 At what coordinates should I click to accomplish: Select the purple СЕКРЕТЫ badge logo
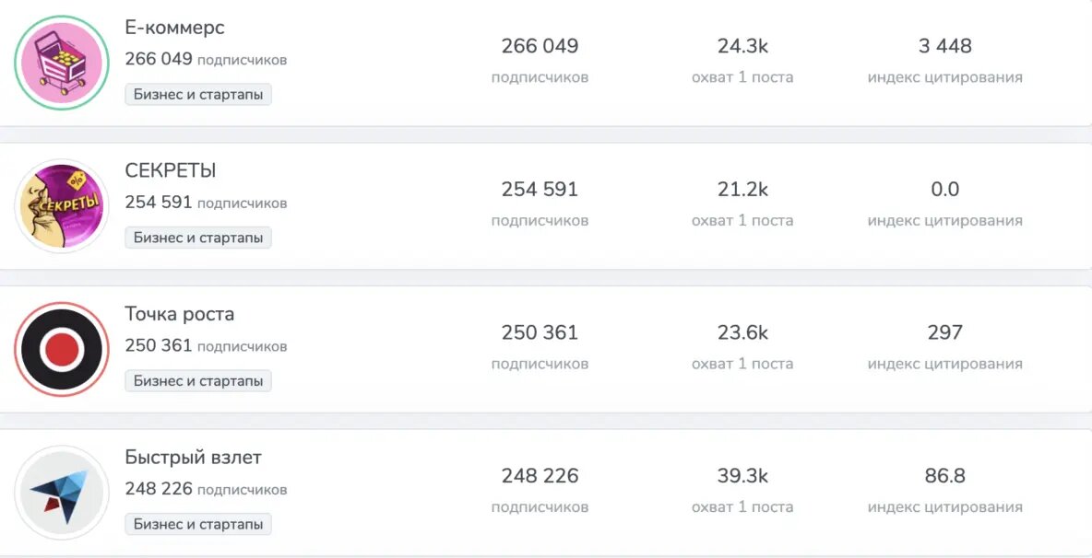tap(61, 204)
